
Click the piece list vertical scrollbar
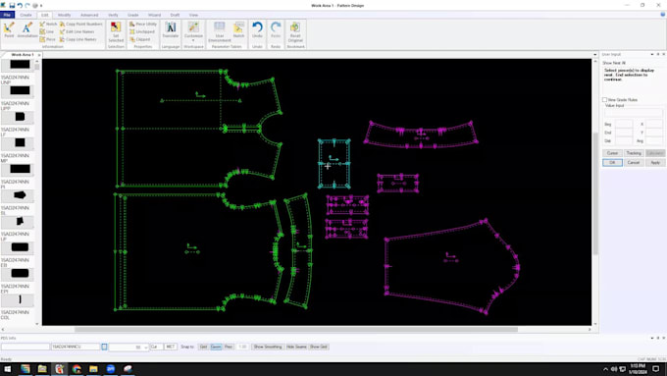[x=37, y=68]
